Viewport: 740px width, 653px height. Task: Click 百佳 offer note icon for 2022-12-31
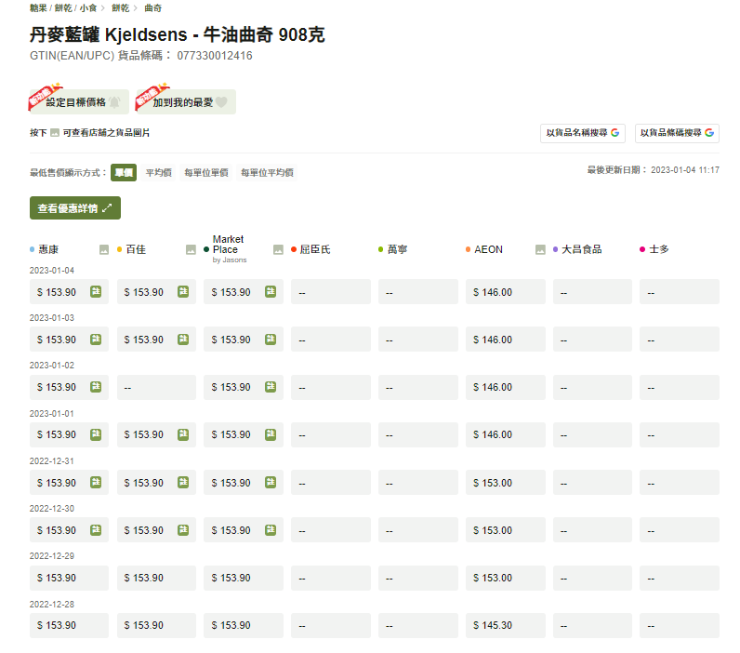pyautogui.click(x=183, y=482)
